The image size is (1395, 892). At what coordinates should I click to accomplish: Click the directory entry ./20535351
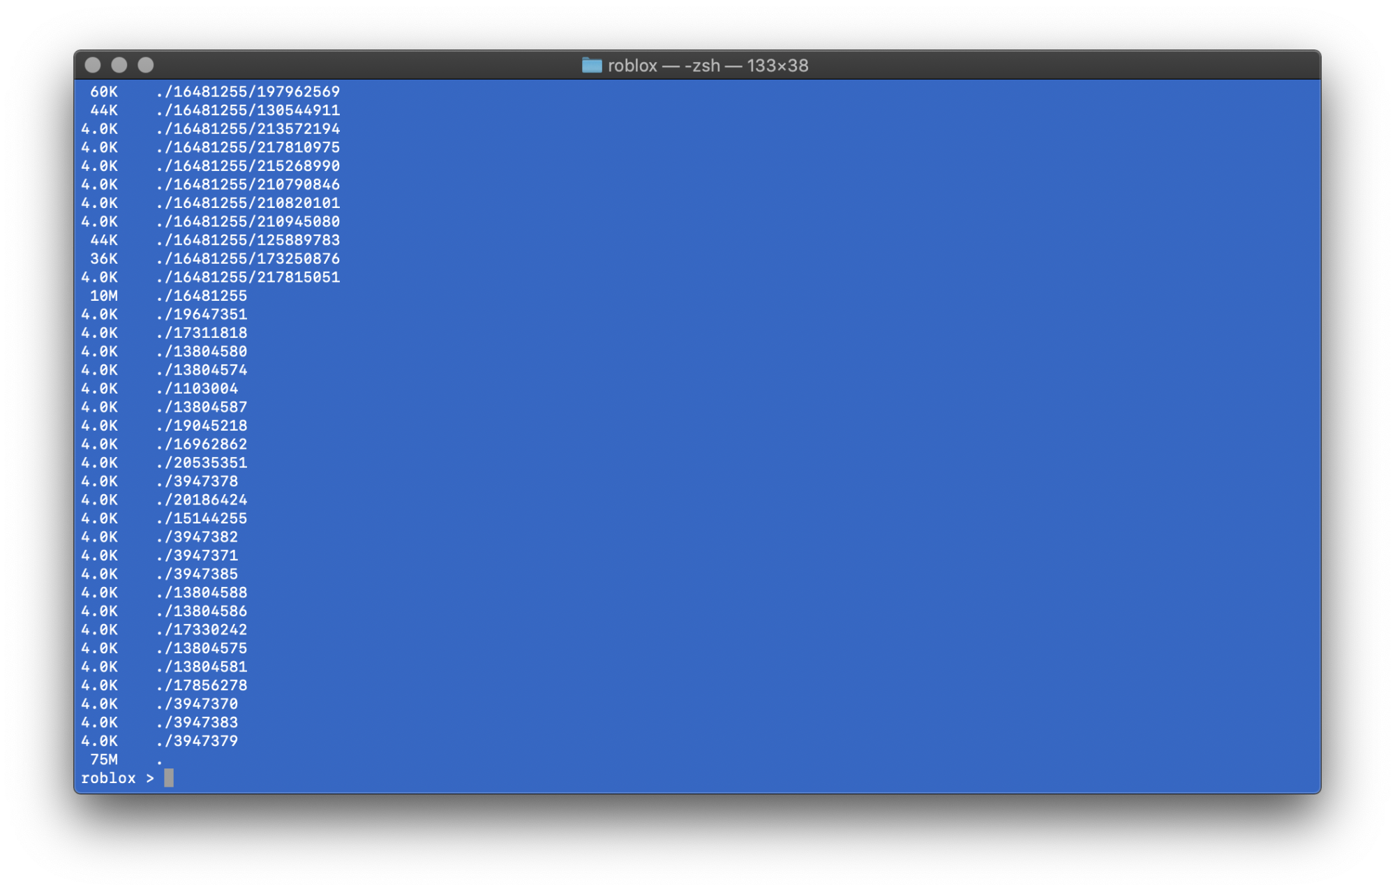point(202,463)
